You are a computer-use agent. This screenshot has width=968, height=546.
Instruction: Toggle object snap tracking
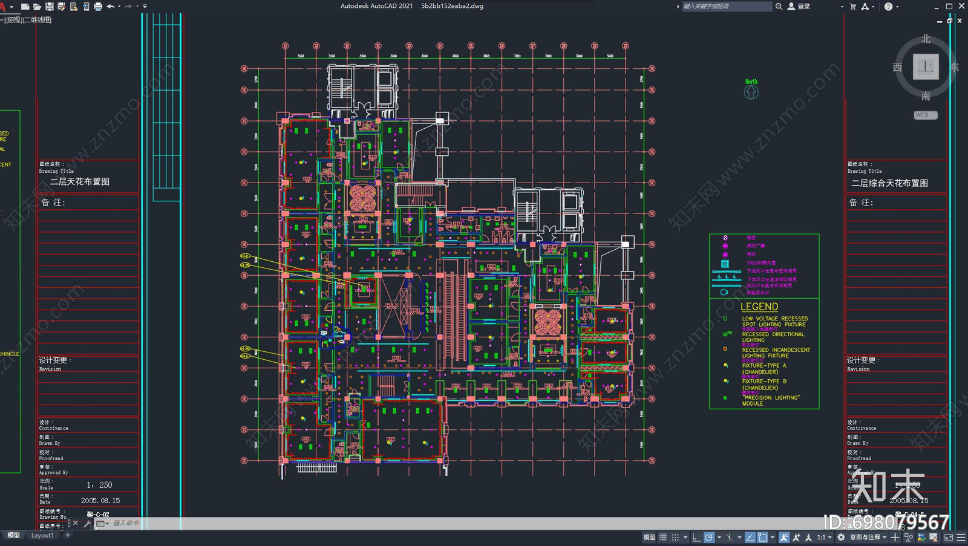coord(750,537)
